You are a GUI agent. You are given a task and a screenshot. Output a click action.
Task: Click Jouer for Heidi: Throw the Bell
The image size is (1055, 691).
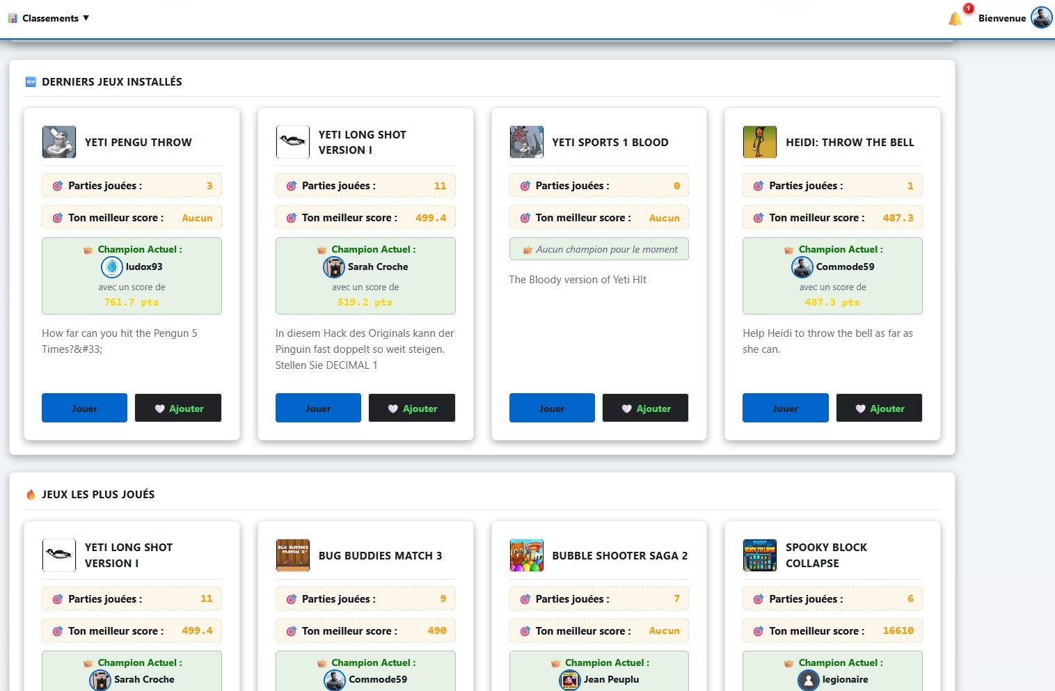coord(786,408)
